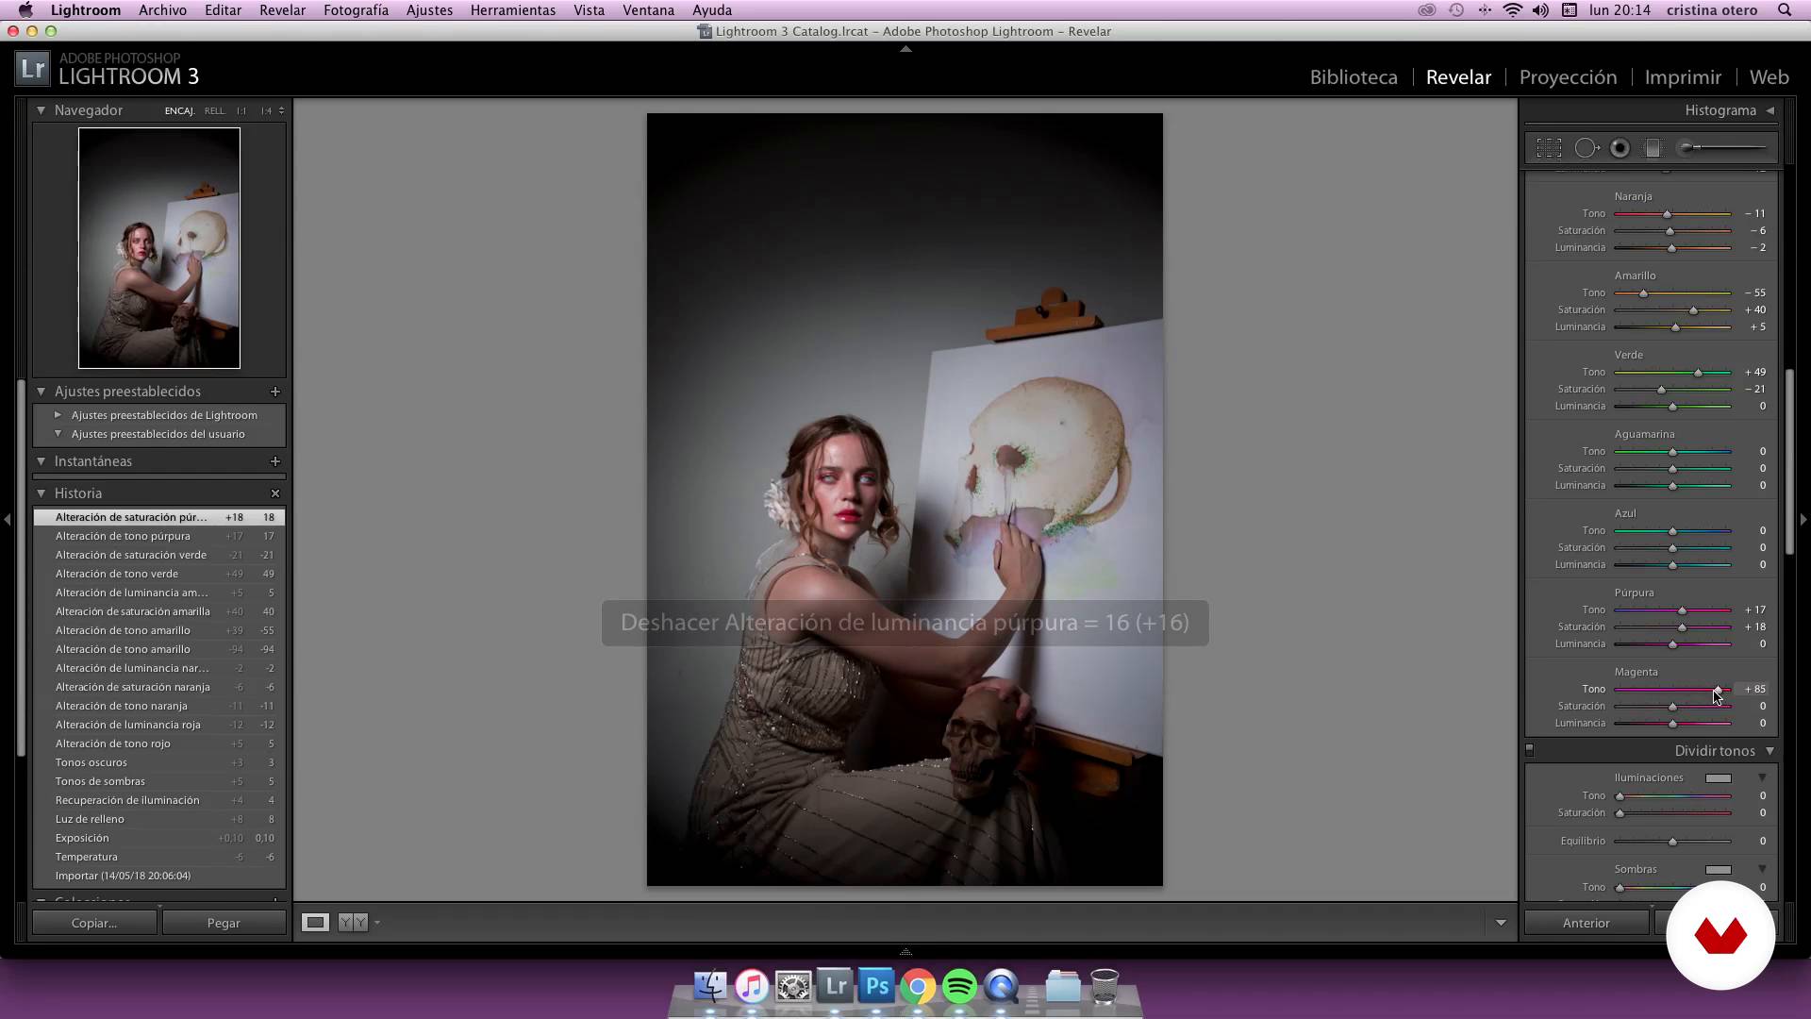Create a snapshot with the Instantáneas plus
The height and width of the screenshot is (1019, 1811).
[275, 461]
